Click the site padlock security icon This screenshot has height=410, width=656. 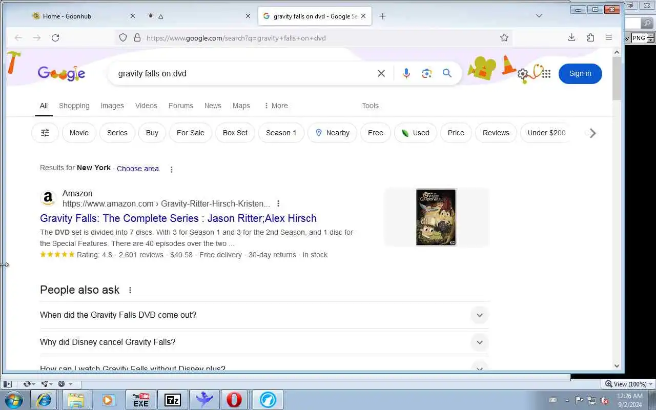[137, 37]
